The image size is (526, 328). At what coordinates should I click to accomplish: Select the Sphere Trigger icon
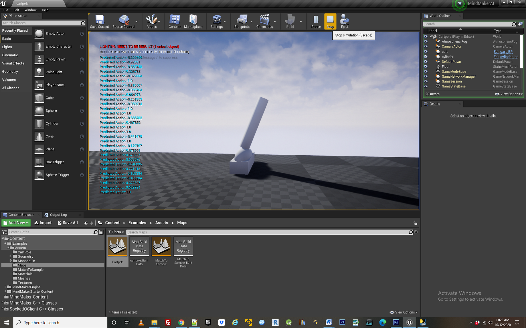[39, 175]
